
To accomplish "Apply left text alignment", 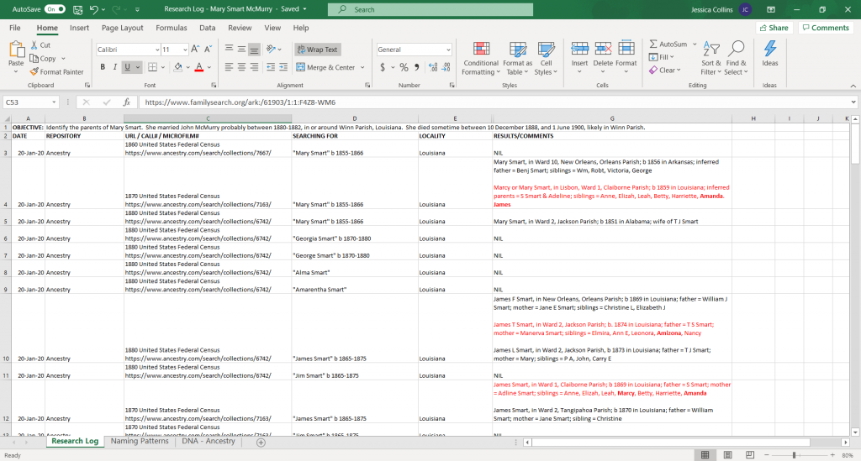I will point(229,67).
